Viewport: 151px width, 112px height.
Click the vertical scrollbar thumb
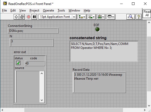click(x=149, y=64)
